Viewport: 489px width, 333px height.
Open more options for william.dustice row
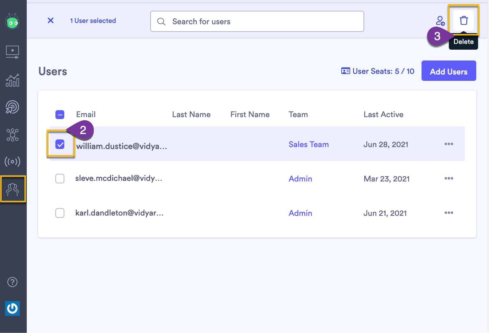point(449,144)
